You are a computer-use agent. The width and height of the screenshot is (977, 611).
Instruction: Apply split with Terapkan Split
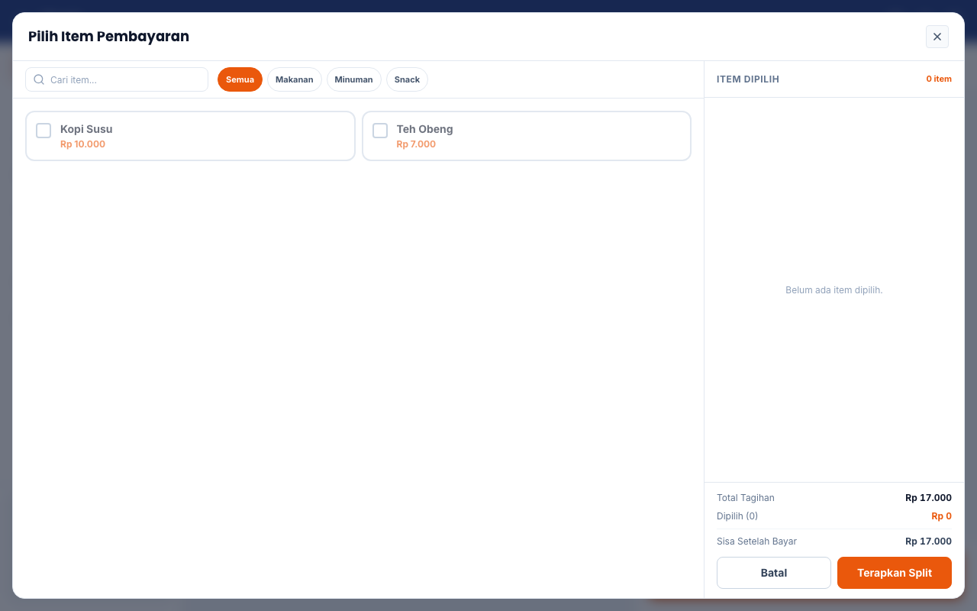coord(895,573)
